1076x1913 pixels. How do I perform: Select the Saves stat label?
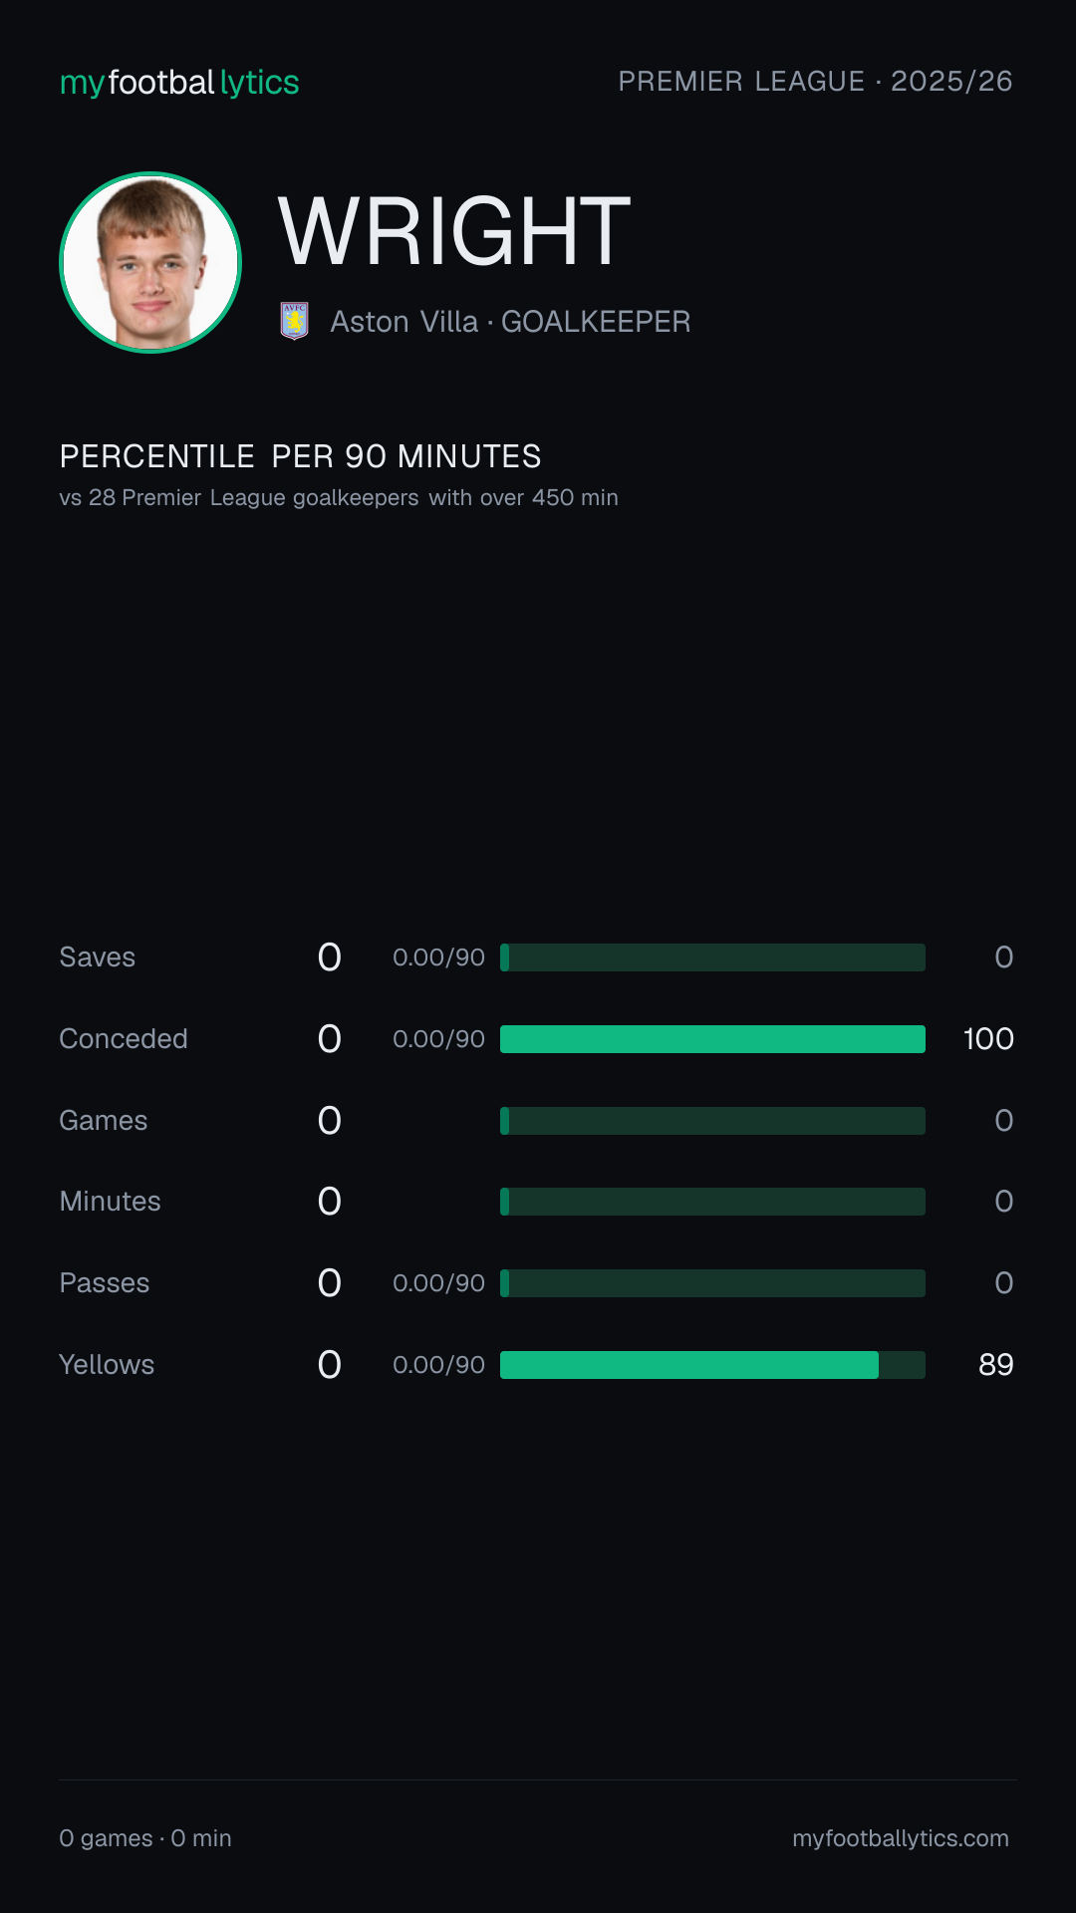click(x=98, y=957)
